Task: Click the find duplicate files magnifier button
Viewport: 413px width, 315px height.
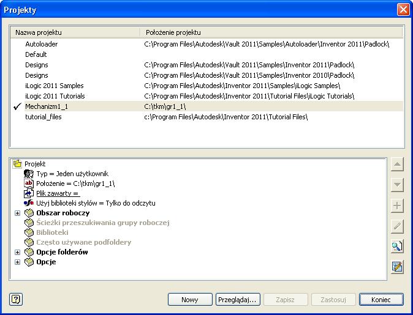Action: click(397, 246)
